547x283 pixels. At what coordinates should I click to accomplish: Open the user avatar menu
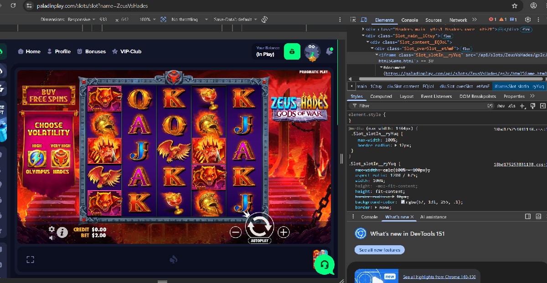tap(312, 52)
